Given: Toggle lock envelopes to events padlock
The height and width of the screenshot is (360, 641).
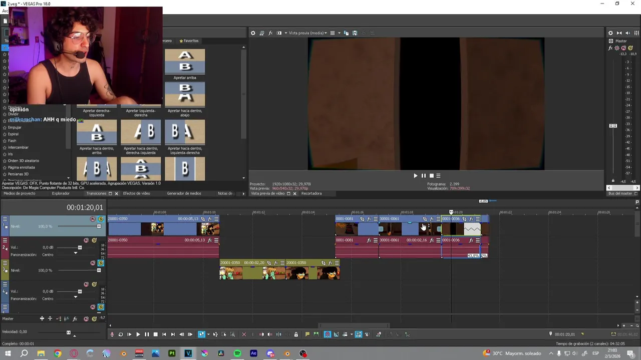Looking at the screenshot, I should pos(296,334).
